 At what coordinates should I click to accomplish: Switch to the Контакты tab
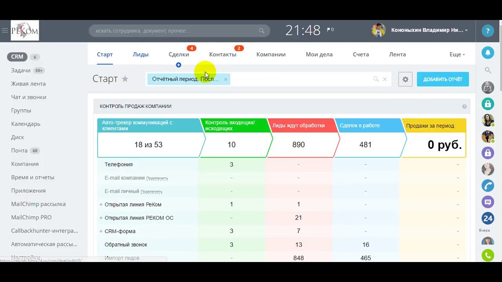(223, 54)
